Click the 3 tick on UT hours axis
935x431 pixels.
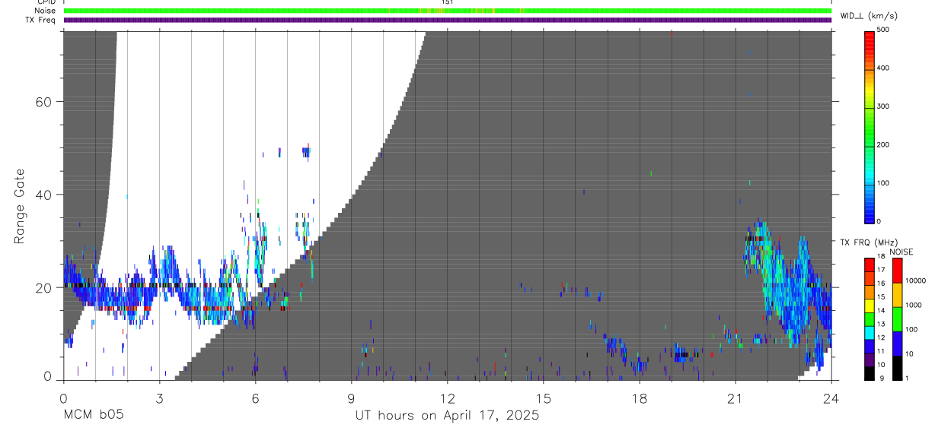tap(159, 398)
